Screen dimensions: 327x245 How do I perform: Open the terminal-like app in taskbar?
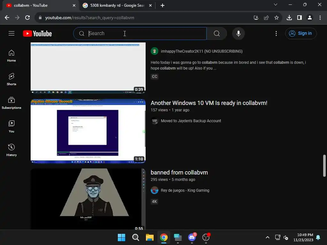pyautogui.click(x=178, y=237)
